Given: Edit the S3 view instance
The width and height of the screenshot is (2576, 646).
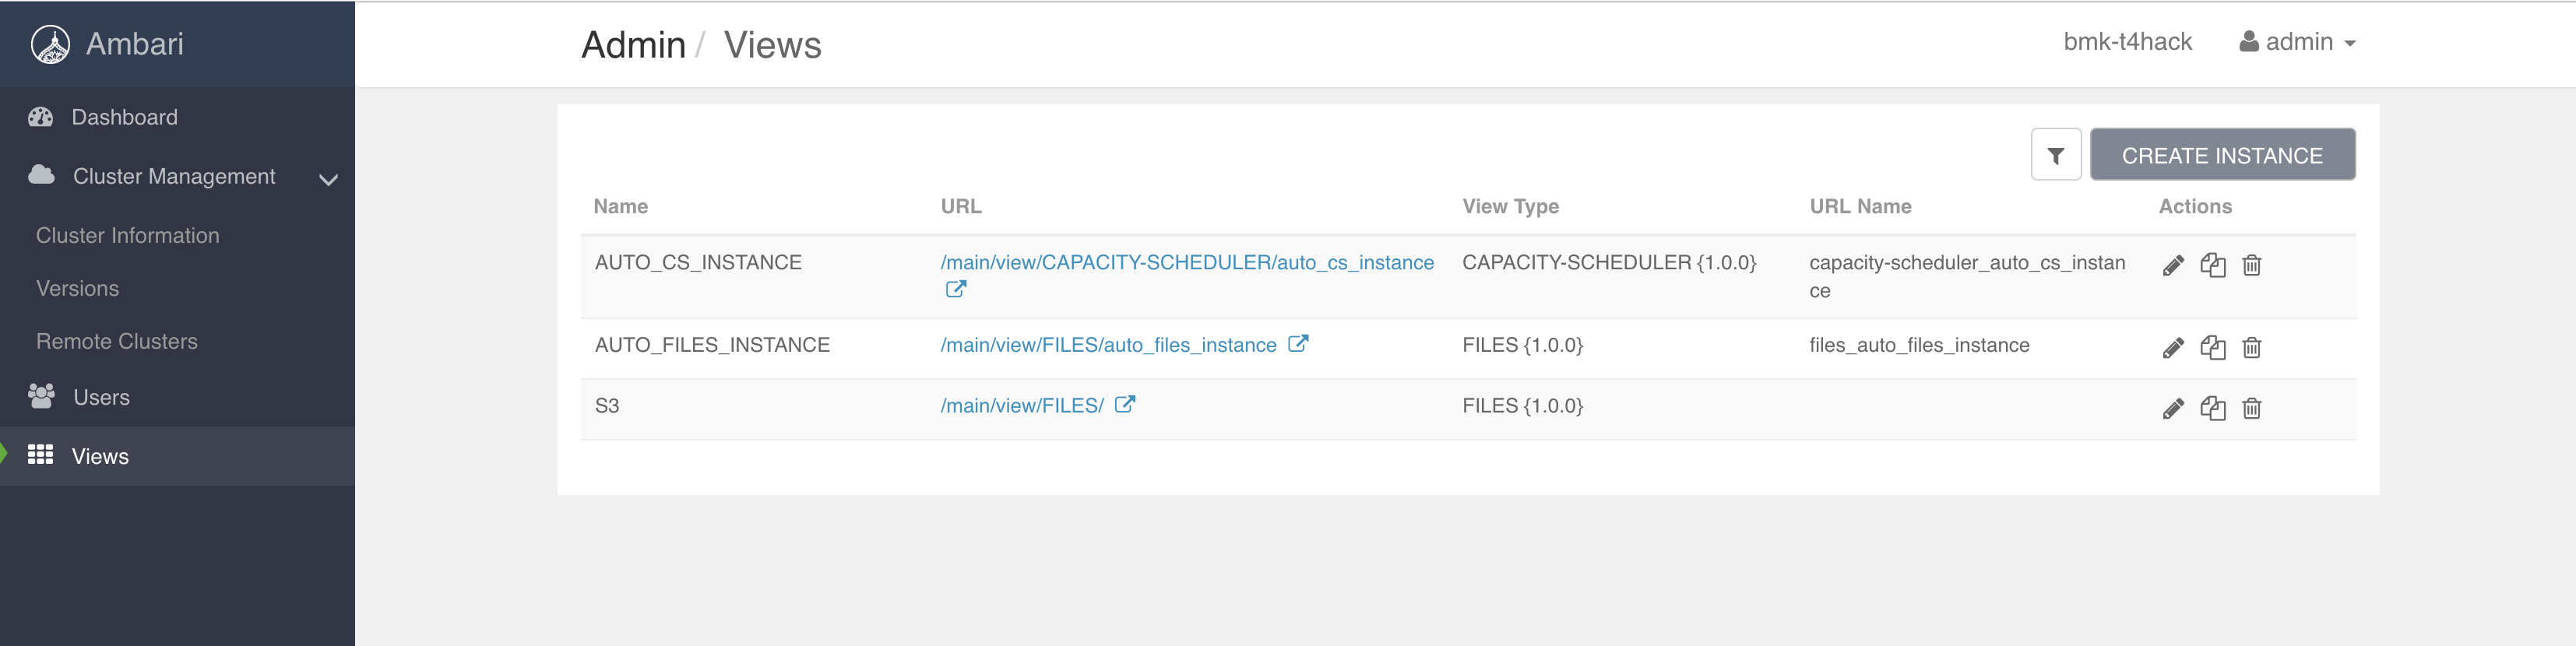Looking at the screenshot, I should point(2172,409).
